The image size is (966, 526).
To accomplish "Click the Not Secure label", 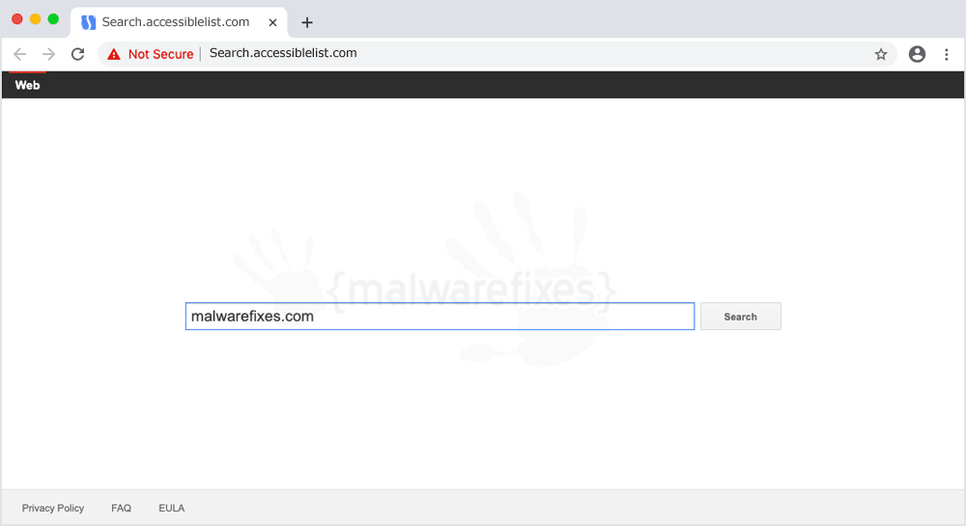I will (x=160, y=54).
